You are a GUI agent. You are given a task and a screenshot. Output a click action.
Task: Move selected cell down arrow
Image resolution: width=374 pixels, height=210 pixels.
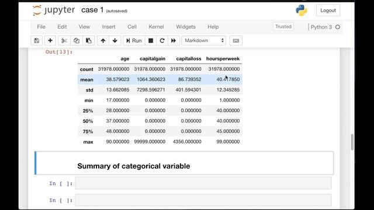coord(115,41)
